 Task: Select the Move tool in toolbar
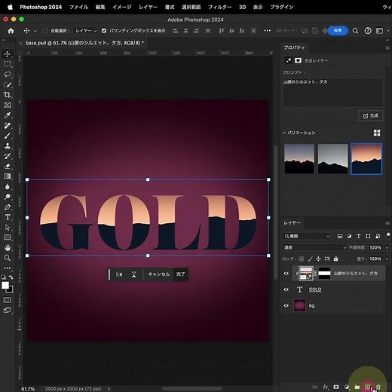[7, 54]
